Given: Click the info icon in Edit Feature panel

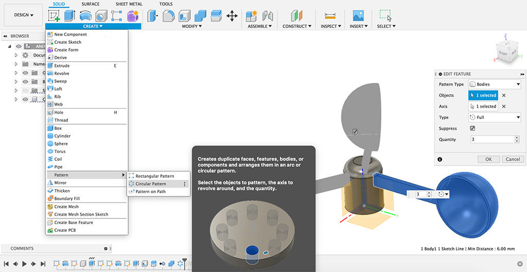Looking at the screenshot, I should (440, 159).
